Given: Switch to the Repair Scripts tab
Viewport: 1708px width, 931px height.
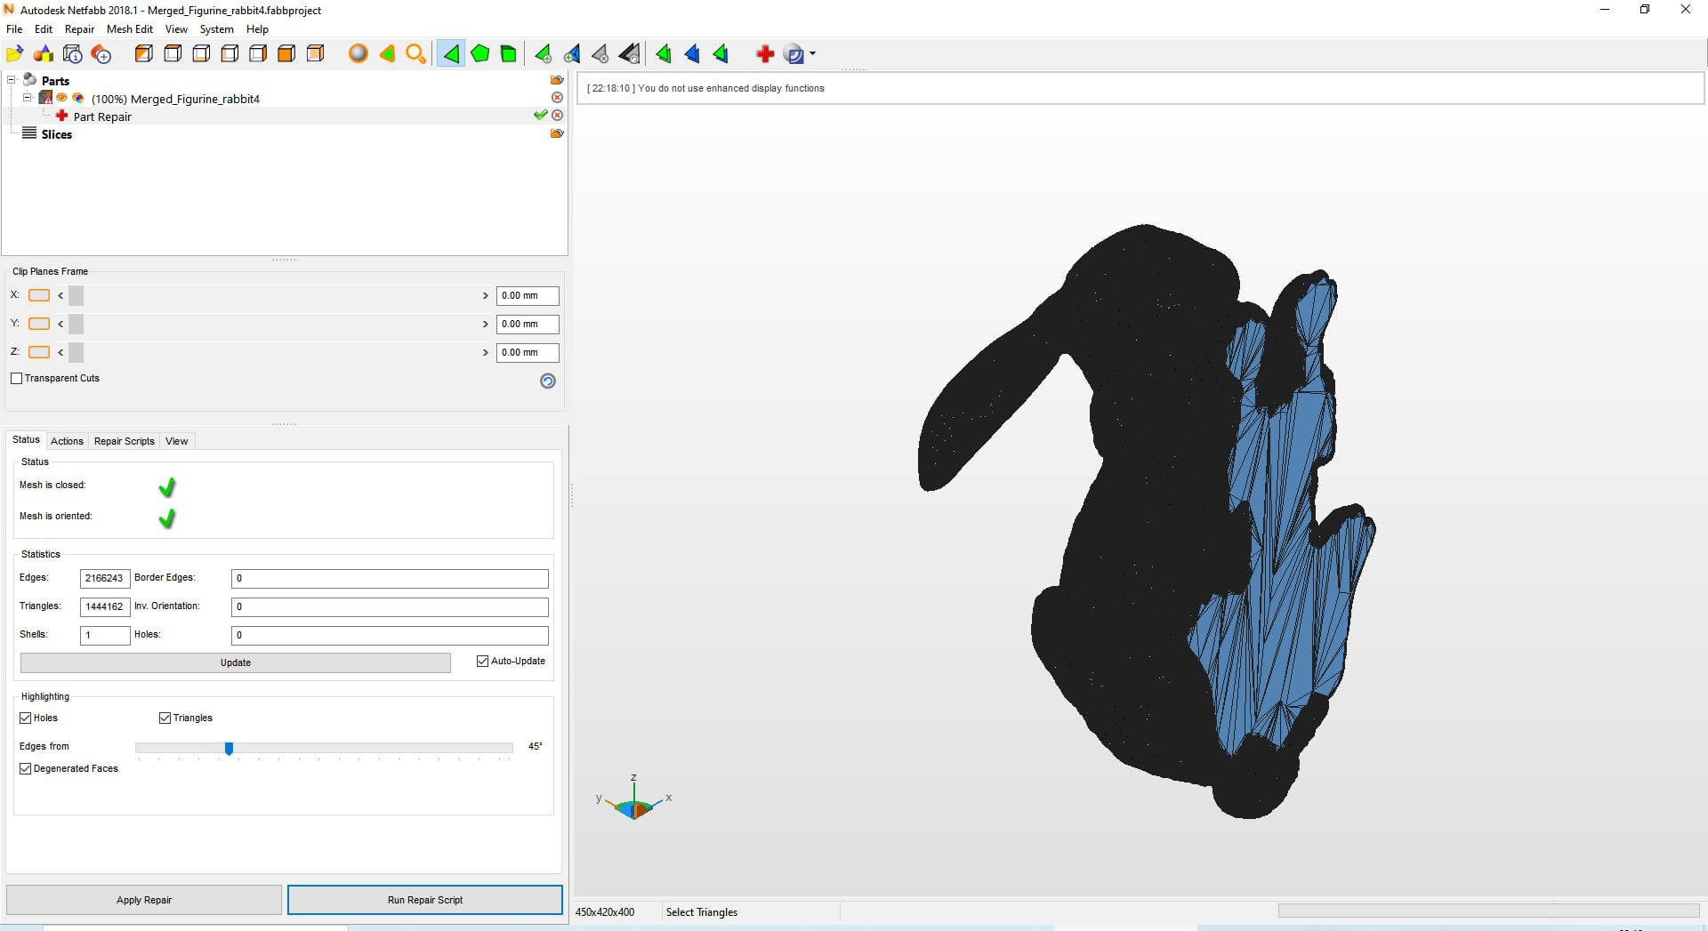Looking at the screenshot, I should (124, 441).
